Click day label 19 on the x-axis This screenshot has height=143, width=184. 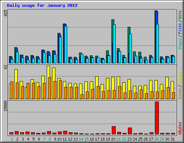tap(108, 139)
